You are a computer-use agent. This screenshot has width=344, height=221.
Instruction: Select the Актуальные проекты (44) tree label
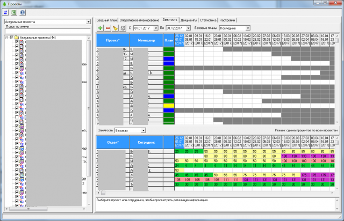tap(38, 38)
